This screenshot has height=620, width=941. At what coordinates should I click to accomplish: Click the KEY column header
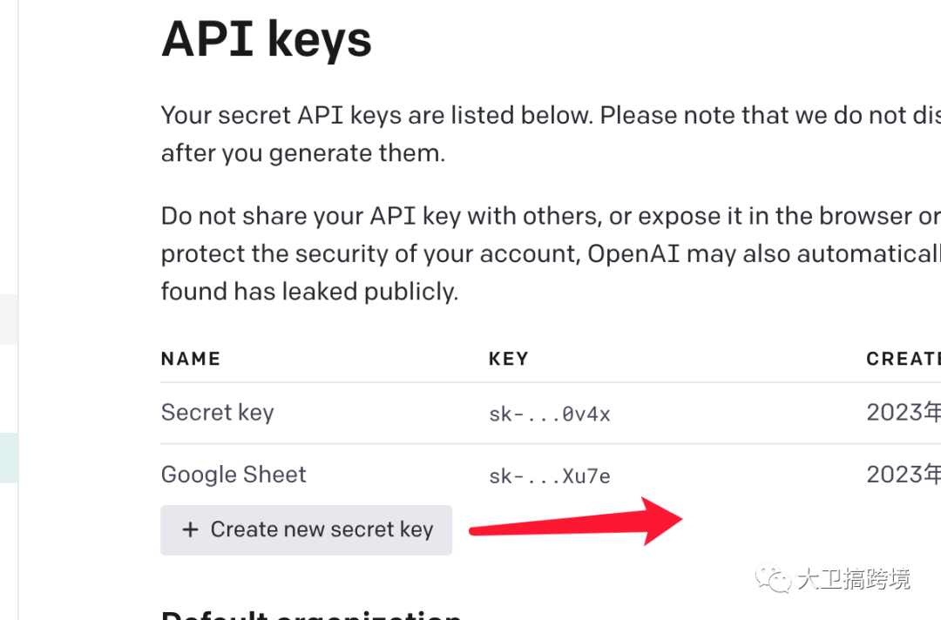[x=509, y=359]
